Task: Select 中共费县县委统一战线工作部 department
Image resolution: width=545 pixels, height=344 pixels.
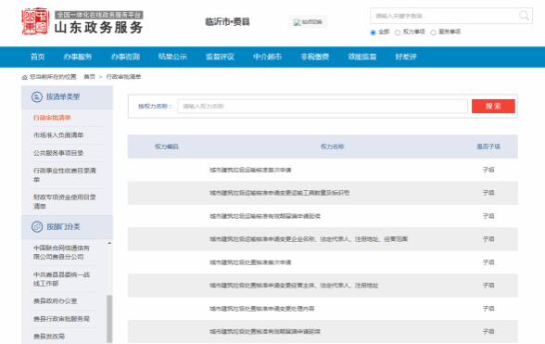Action: point(61,279)
